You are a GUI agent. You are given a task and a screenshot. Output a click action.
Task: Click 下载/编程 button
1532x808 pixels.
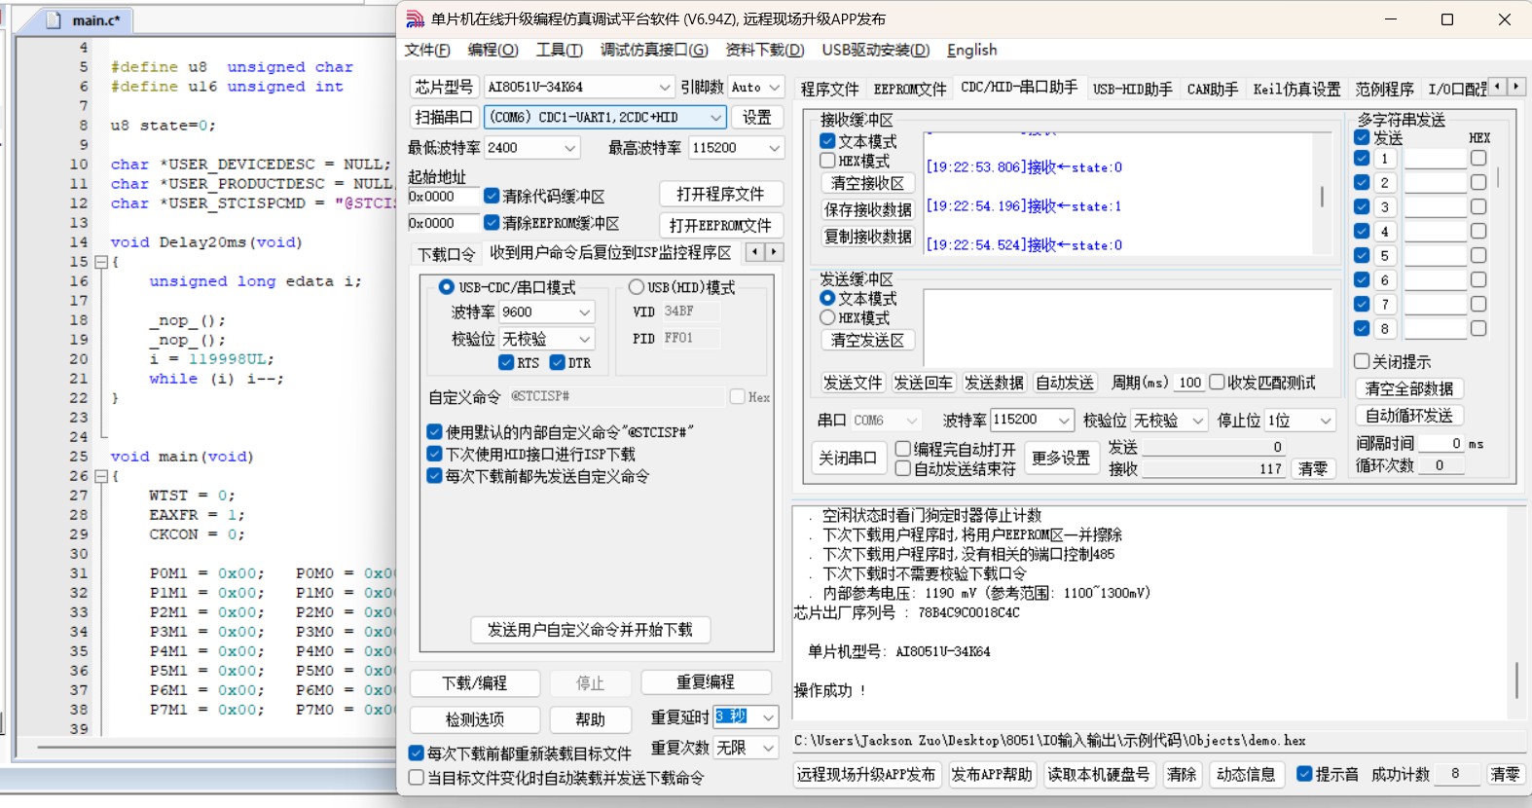pyautogui.click(x=475, y=683)
